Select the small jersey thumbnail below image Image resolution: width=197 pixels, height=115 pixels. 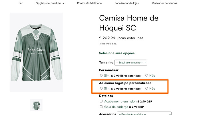tap(36, 105)
